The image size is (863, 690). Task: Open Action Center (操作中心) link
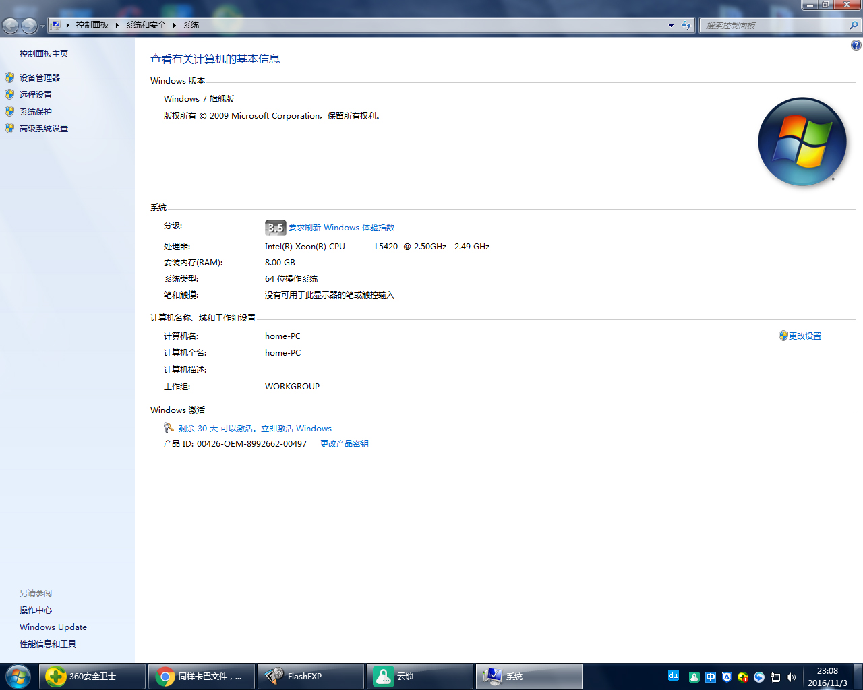(36, 610)
